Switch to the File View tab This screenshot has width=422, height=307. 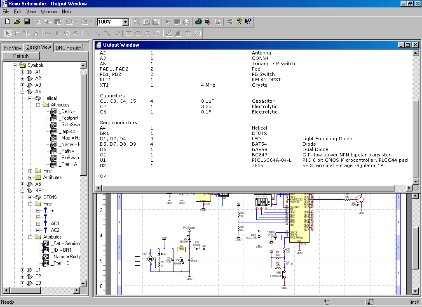(12, 47)
